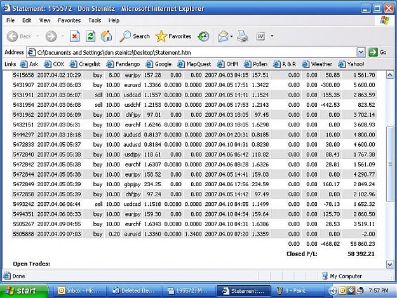
Task: Click the Forward arrow button
Action: tap(51, 36)
